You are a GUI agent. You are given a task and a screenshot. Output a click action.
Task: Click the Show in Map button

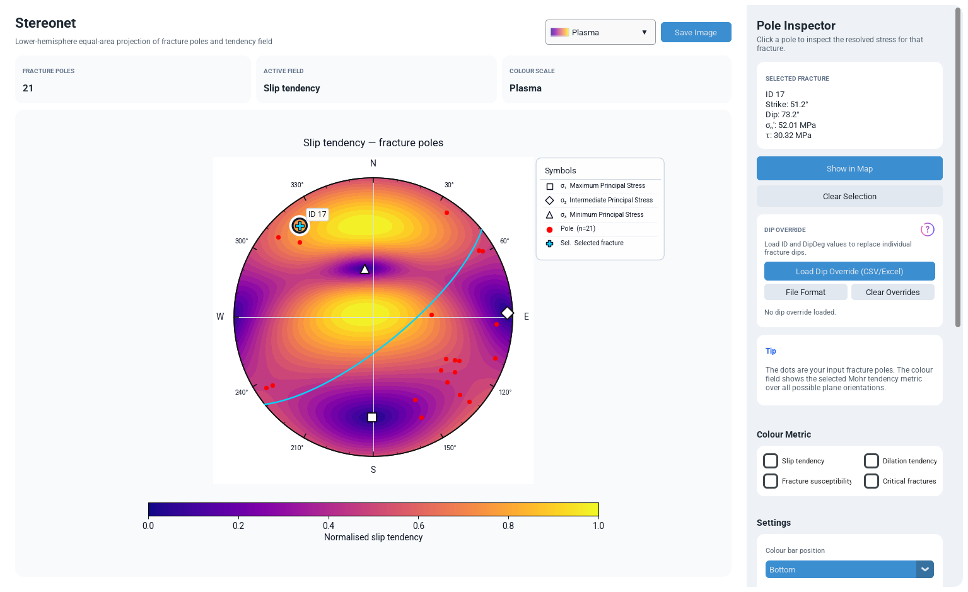pos(849,168)
